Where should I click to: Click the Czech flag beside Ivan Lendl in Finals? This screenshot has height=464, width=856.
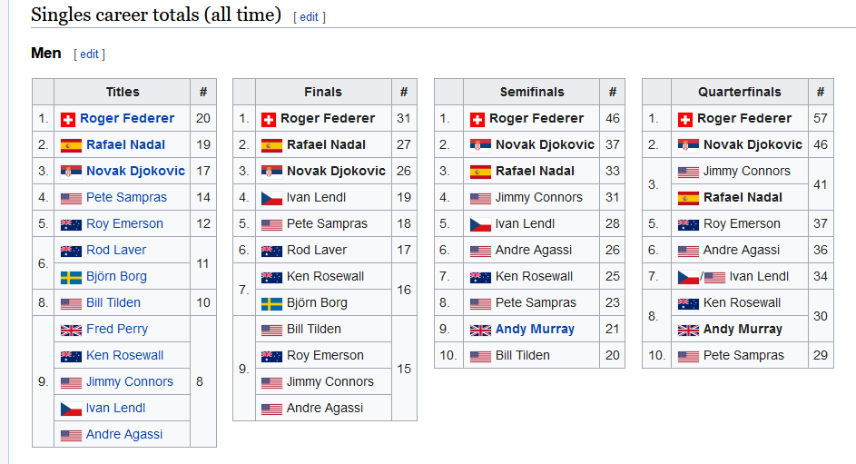point(271,198)
